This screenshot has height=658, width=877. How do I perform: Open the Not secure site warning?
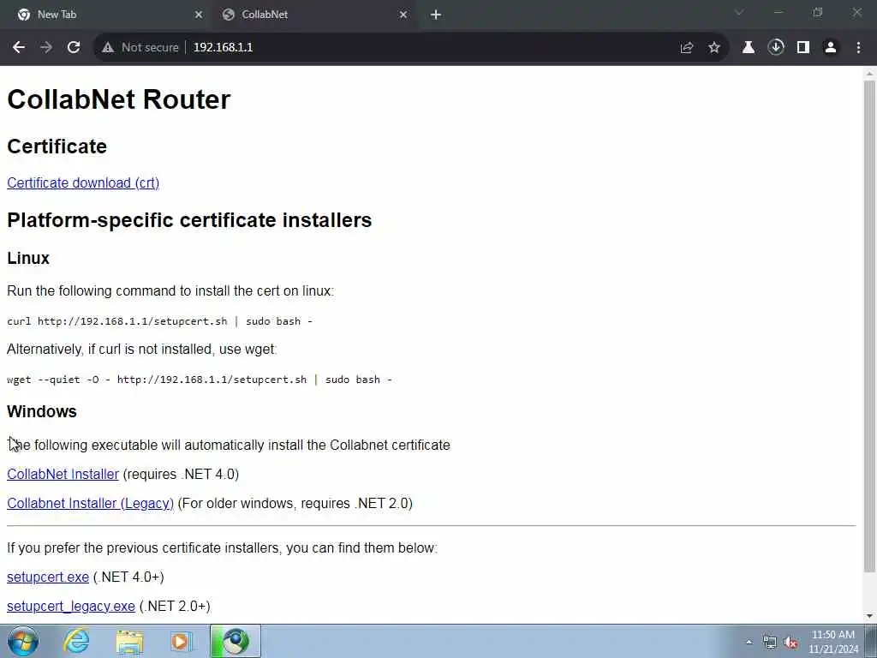(x=140, y=48)
